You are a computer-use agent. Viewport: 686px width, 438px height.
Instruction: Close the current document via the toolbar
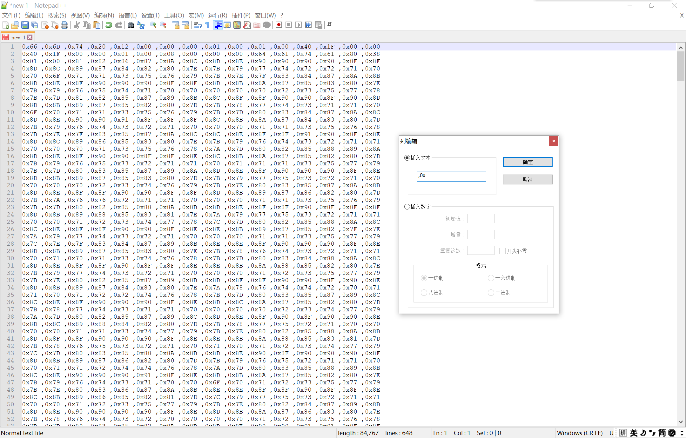point(45,25)
